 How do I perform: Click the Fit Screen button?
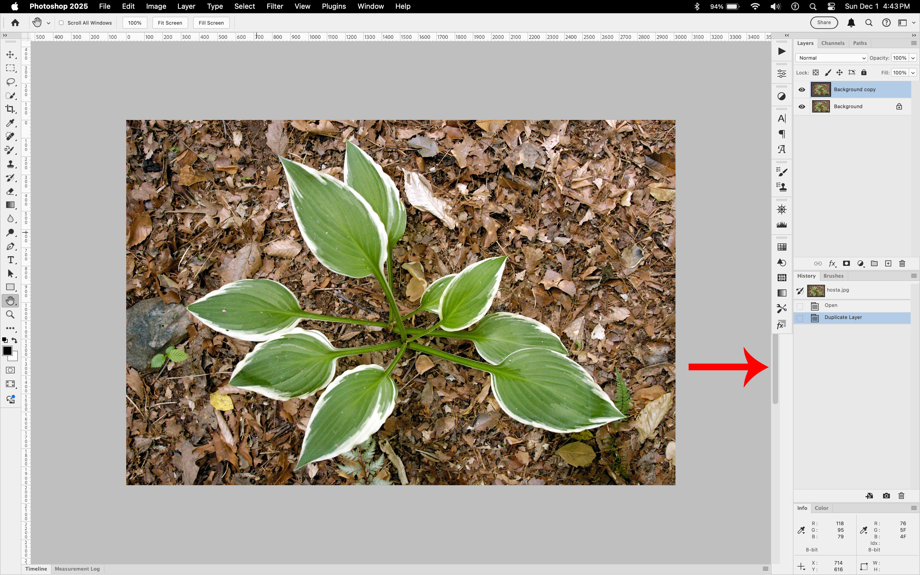(x=170, y=23)
